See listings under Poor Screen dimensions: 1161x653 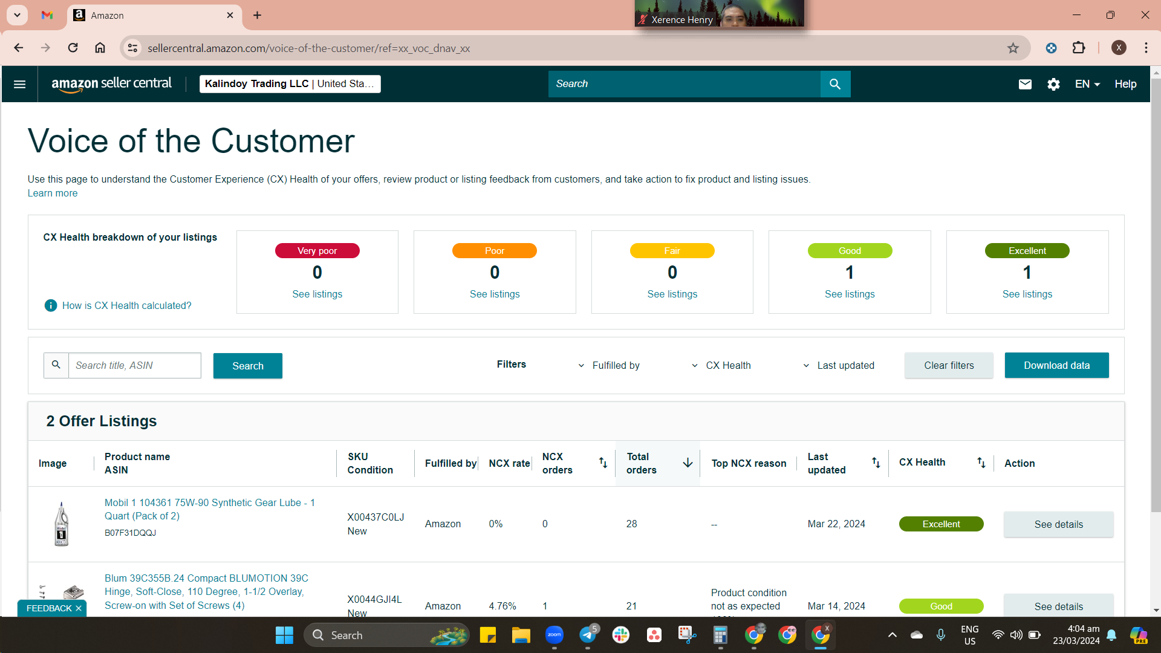495,294
